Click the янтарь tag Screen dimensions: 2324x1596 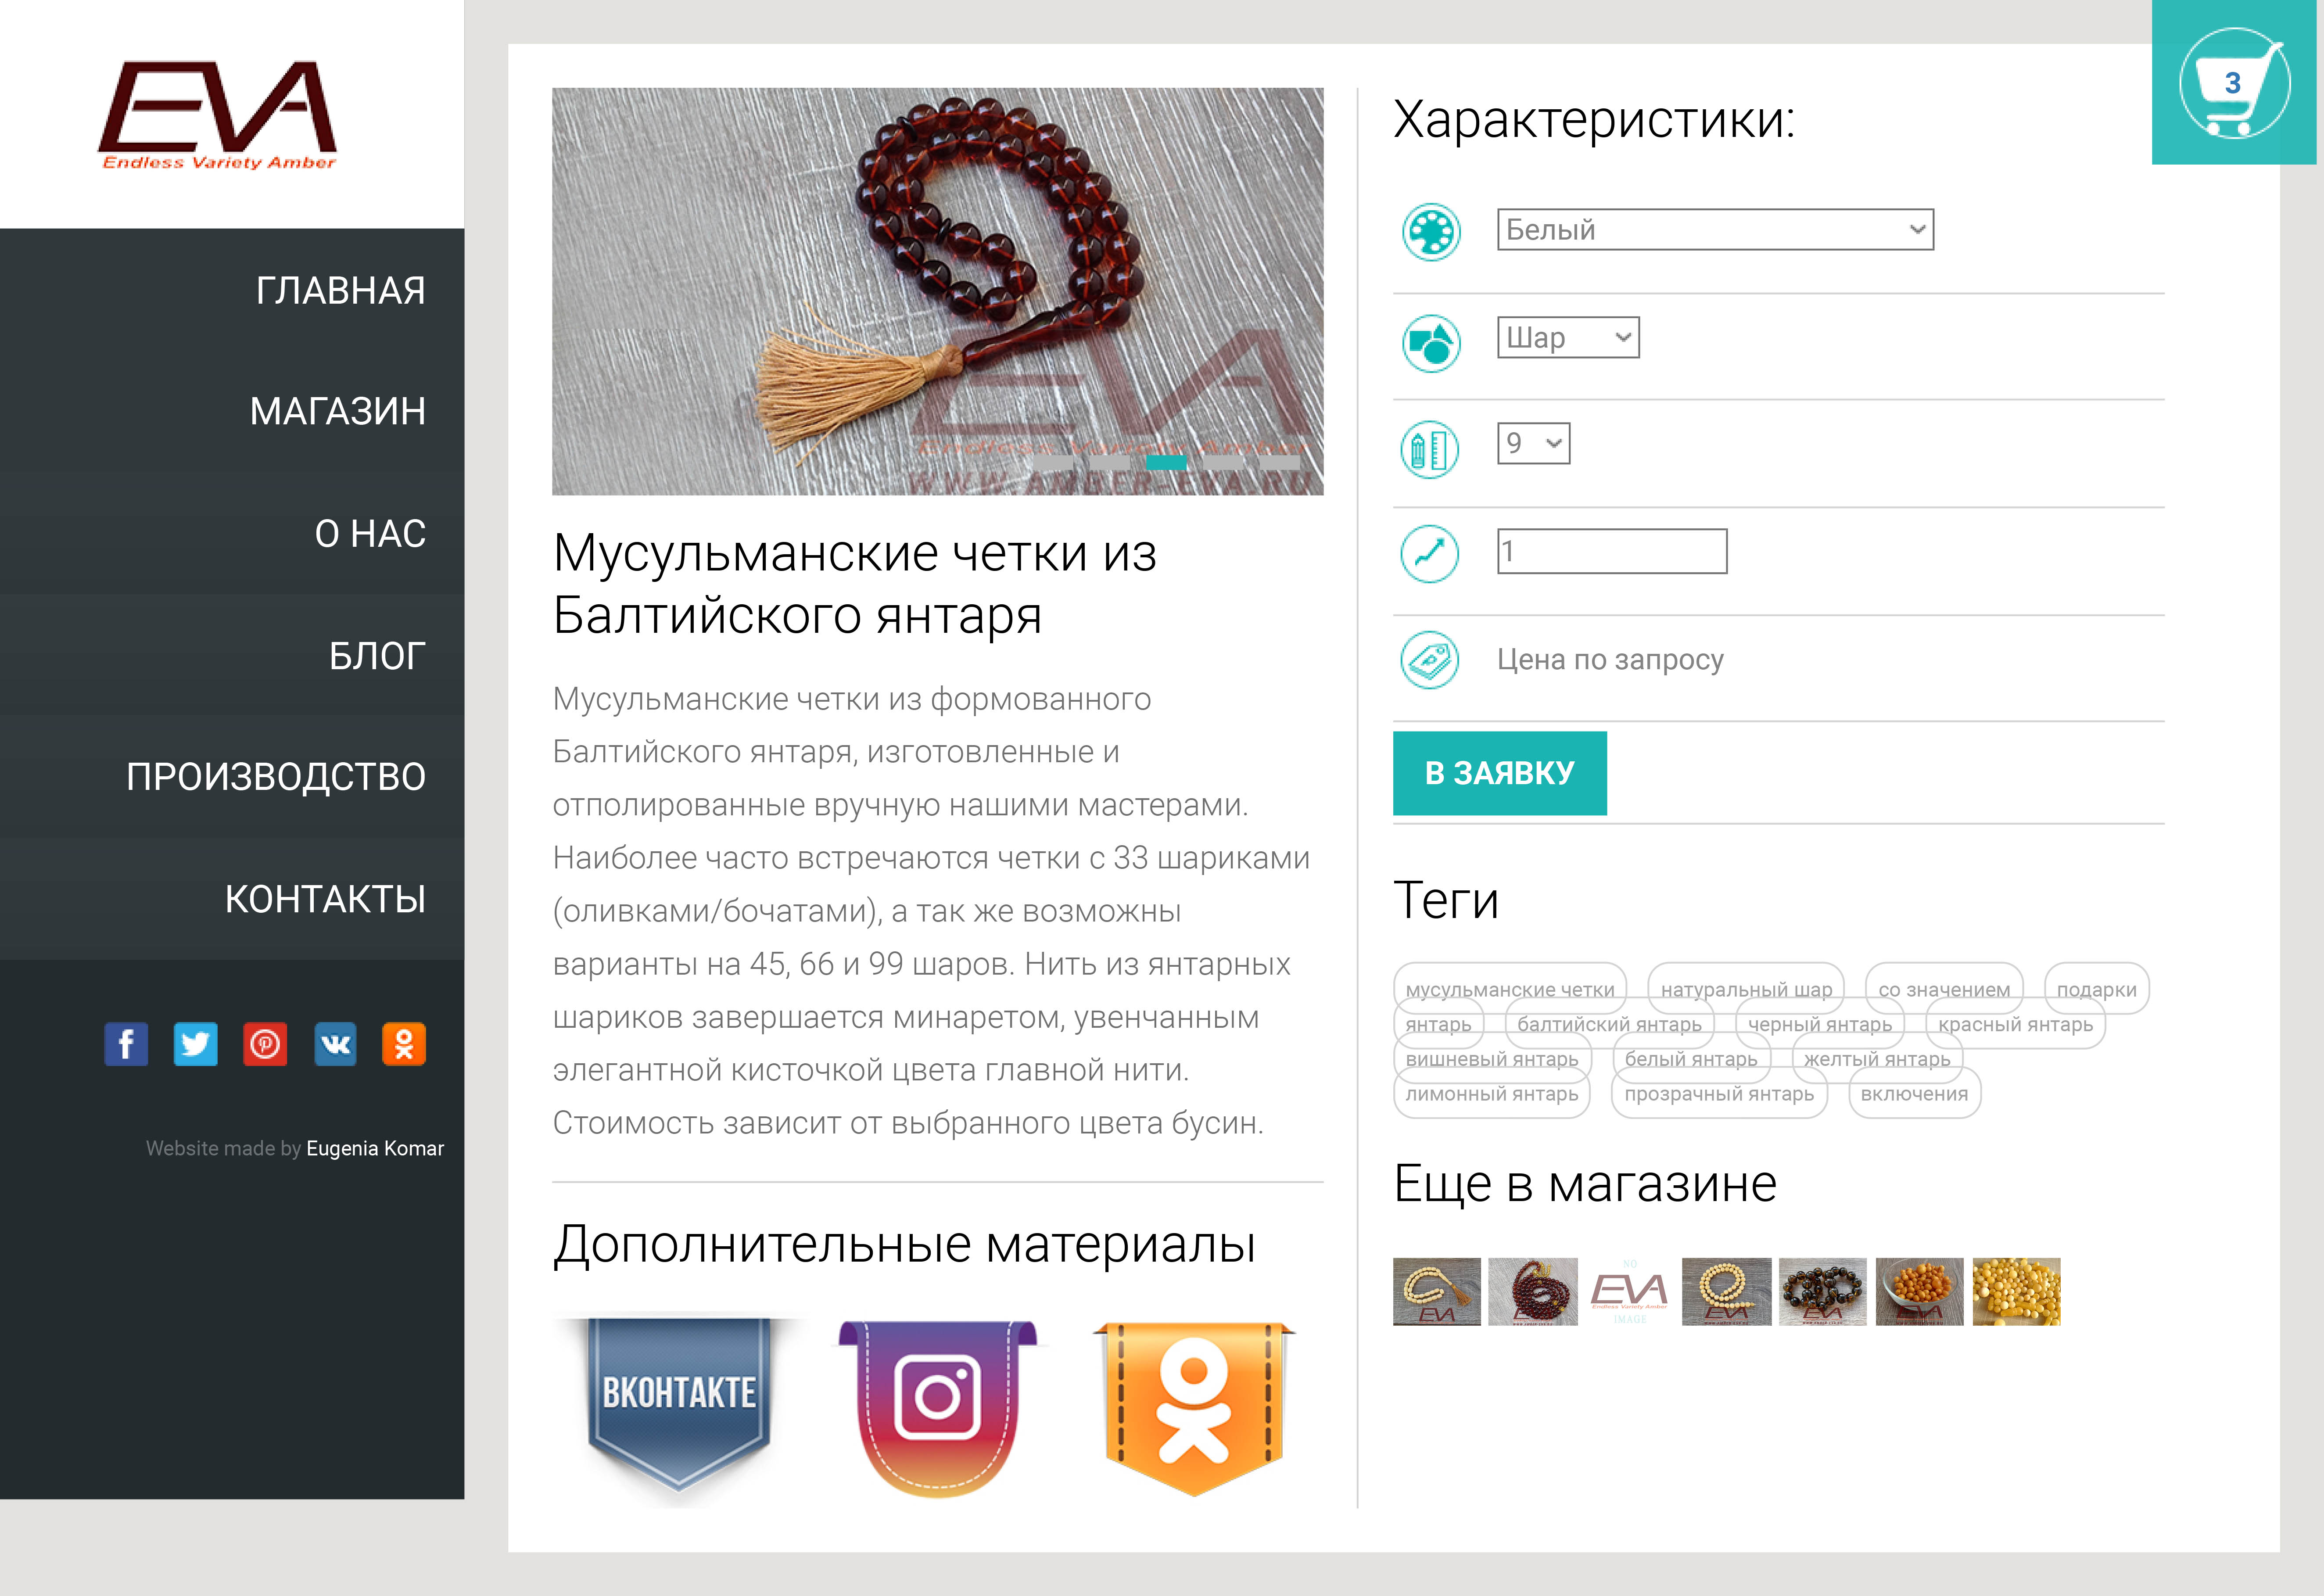pyautogui.click(x=1438, y=1024)
